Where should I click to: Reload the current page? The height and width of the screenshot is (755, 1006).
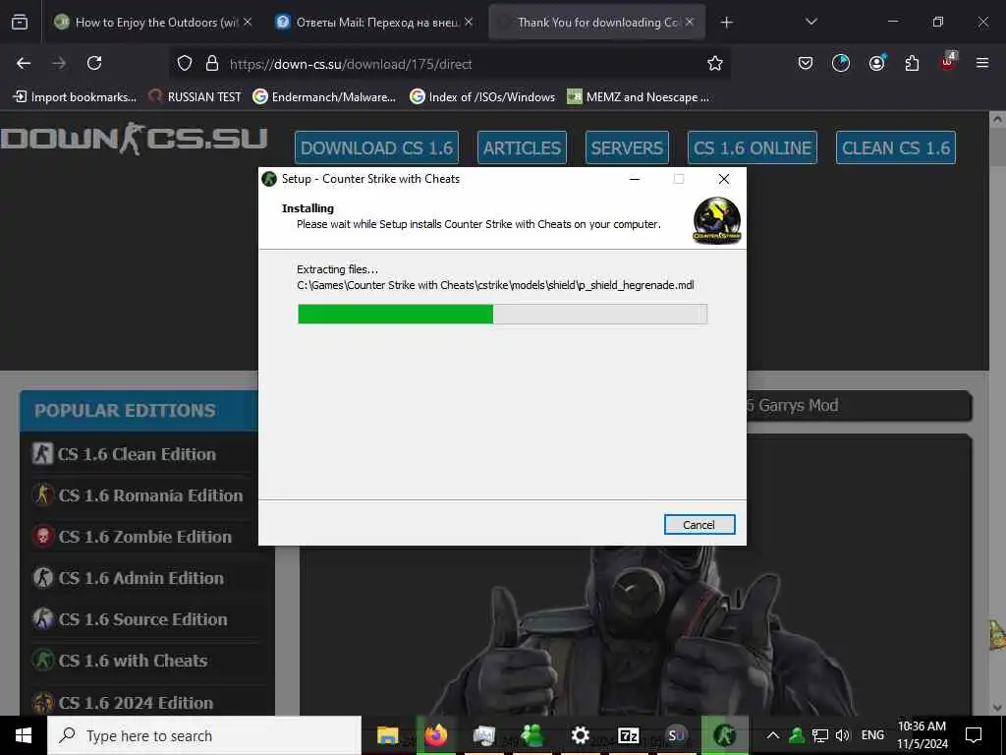[x=94, y=63]
